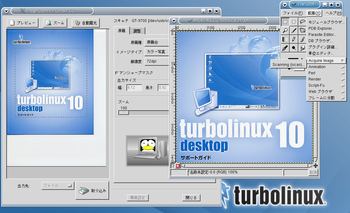
Task: Click the left arrow of image horizontal scrollbar
Action: 183,166
